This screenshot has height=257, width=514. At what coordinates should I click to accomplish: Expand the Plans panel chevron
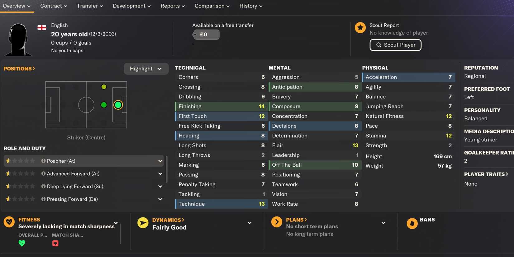383,223
